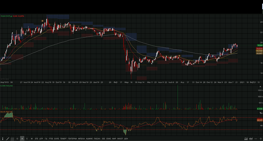
Task: Open the info panel icon
Action: [x=3, y=139]
